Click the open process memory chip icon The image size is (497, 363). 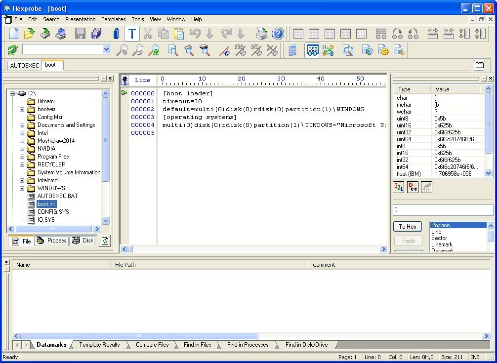point(45,34)
